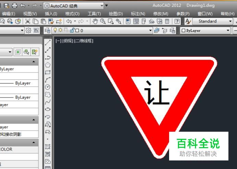Select the Insert Block tool
This screenshot has width=237, height=169.
(48, 125)
